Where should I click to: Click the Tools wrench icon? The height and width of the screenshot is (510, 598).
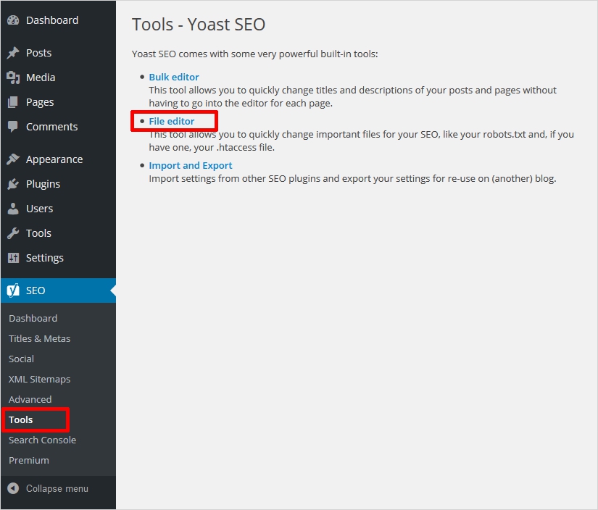(13, 233)
